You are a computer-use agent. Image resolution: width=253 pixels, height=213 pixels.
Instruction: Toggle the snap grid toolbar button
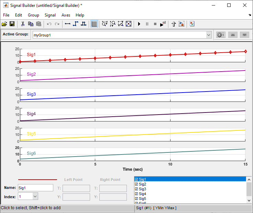click(94, 24)
